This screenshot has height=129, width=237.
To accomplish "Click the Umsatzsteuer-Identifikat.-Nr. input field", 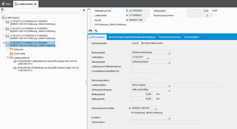I will [144, 71].
